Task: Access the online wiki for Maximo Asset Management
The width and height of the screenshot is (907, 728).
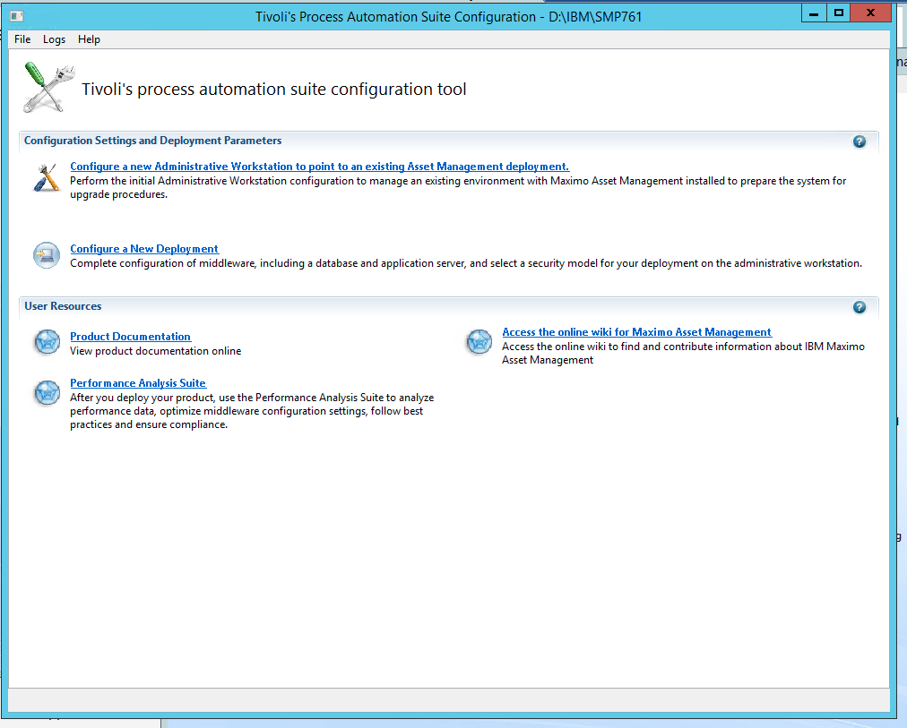Action: coord(636,331)
